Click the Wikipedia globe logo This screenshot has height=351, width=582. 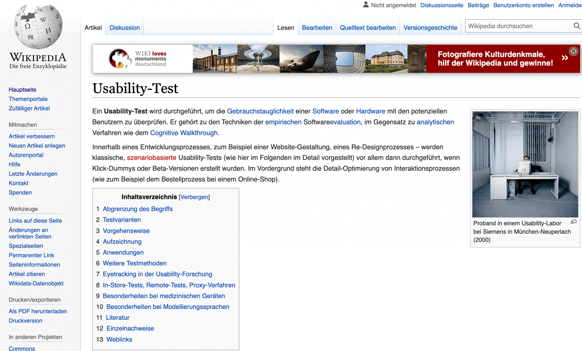tap(38, 27)
